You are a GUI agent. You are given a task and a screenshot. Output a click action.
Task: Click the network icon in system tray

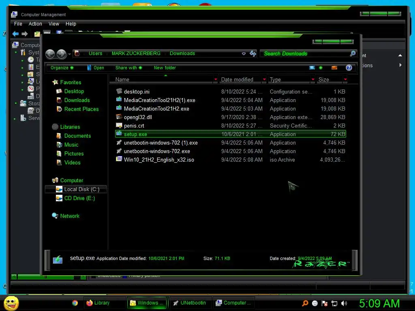(x=334, y=303)
